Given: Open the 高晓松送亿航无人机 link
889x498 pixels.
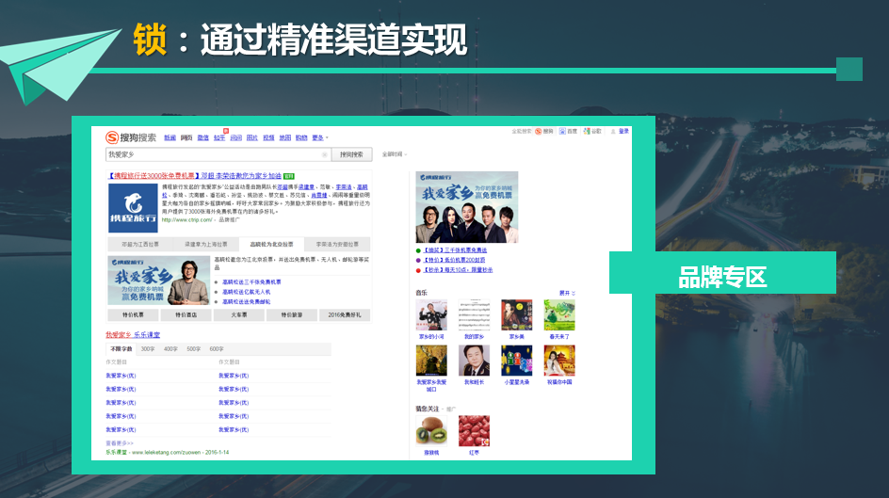Looking at the screenshot, I should [x=247, y=292].
